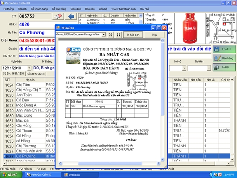Click the STT field showing 005753
Viewport: 237px width, 178px height.
point(35,16)
